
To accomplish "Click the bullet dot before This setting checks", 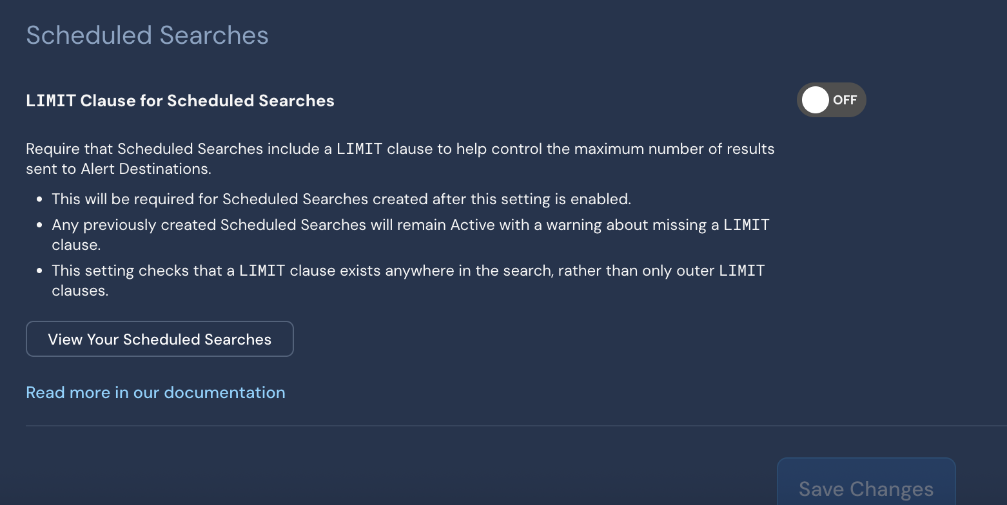I will tap(40, 271).
